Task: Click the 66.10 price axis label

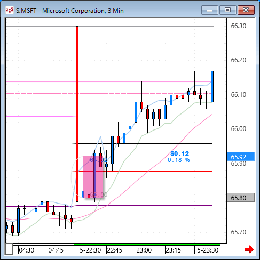Action: point(239,95)
